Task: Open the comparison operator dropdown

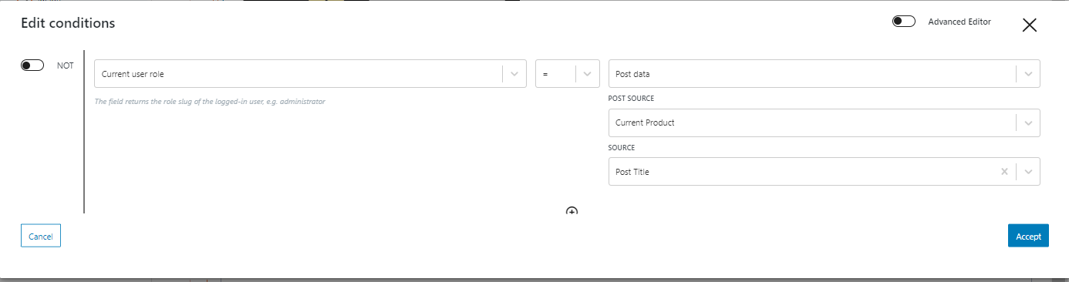Action: (568, 74)
